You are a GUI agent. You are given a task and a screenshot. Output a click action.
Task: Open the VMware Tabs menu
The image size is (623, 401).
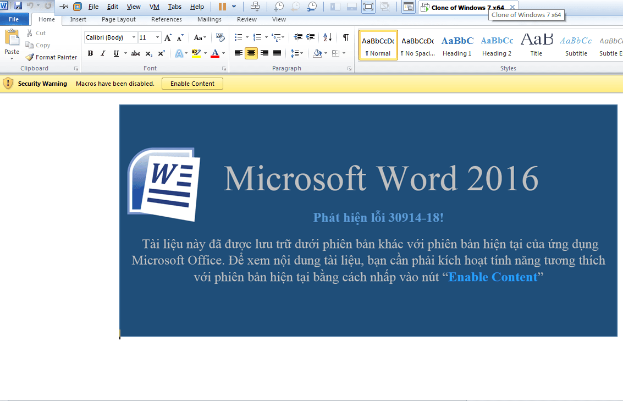click(x=174, y=7)
